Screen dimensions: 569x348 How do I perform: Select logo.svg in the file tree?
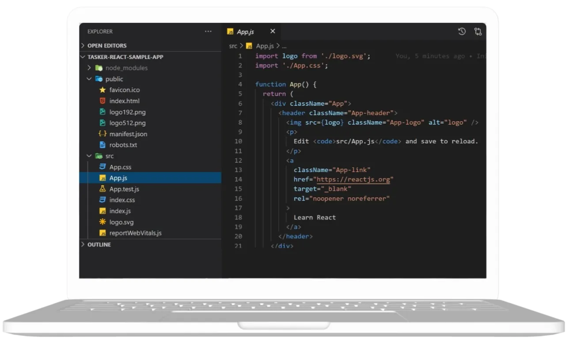point(121,222)
